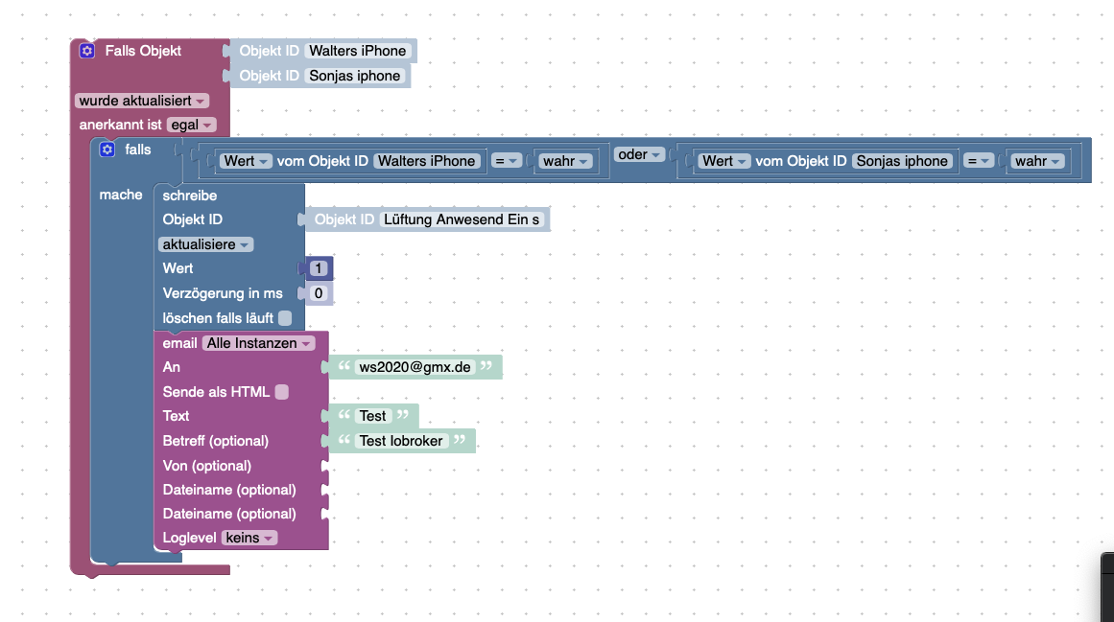Click 'anerkannt ist' label
This screenshot has height=622, width=1114.
[120, 125]
